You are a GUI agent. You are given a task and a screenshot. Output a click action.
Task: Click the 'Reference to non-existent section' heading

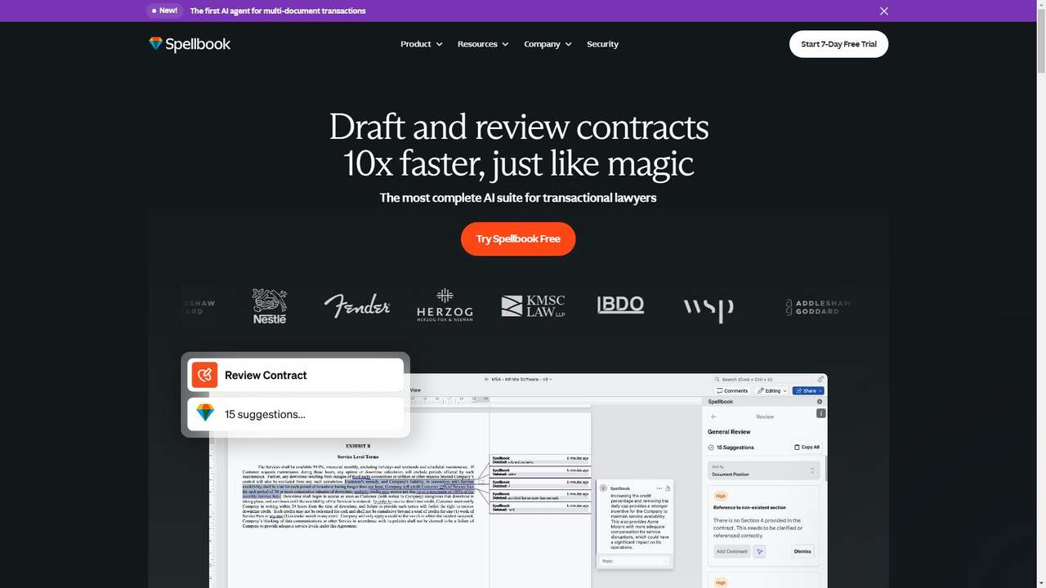pyautogui.click(x=749, y=508)
